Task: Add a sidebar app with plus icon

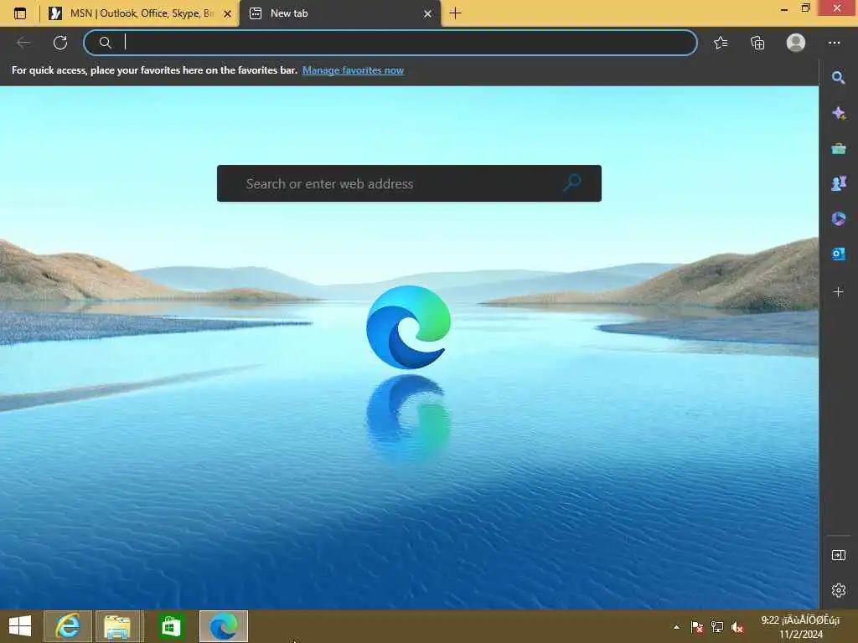Action: 838,292
